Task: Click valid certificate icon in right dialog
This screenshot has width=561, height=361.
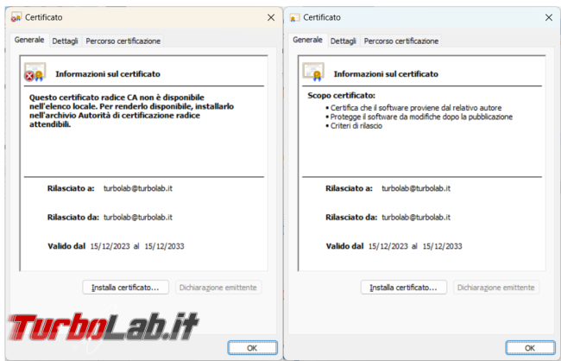Action: (313, 72)
